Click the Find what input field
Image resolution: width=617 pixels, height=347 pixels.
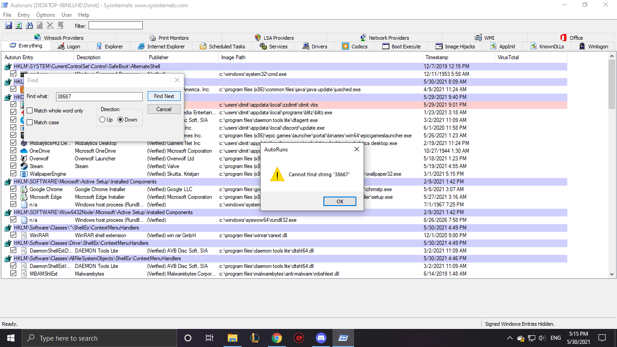(99, 96)
